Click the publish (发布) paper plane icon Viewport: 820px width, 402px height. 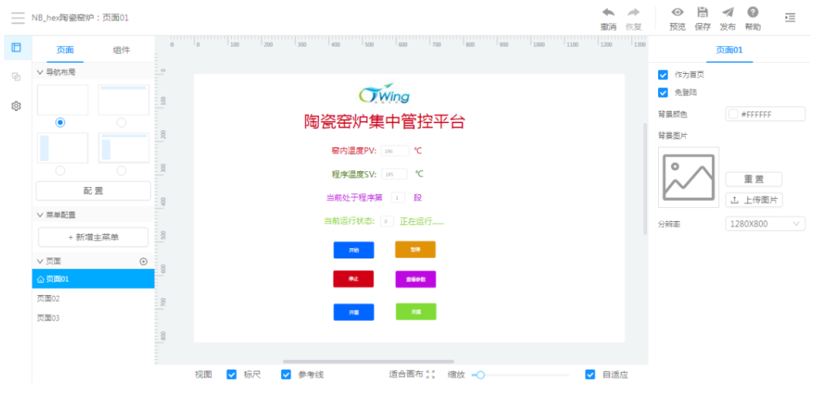[727, 13]
